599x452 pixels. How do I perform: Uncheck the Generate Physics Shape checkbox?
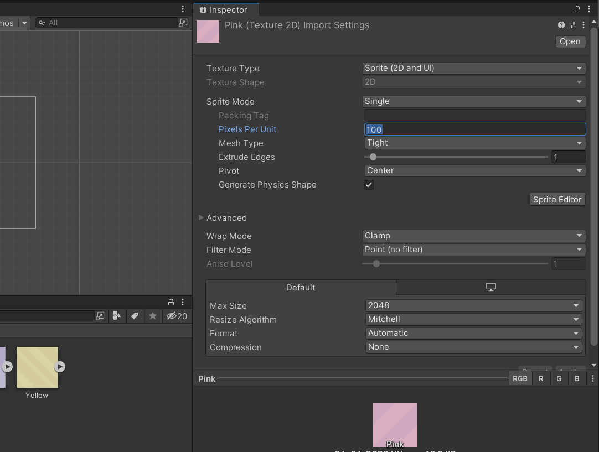[x=369, y=185]
